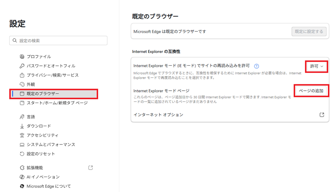
Task: Click the Edge logo icon for Microsoft Edge について
Action: pos(22,186)
